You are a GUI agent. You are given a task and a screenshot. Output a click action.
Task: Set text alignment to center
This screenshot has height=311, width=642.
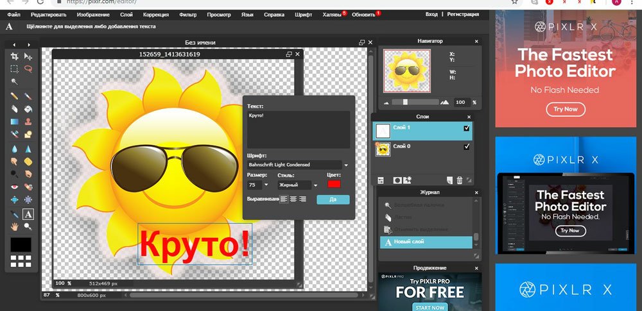pos(293,199)
